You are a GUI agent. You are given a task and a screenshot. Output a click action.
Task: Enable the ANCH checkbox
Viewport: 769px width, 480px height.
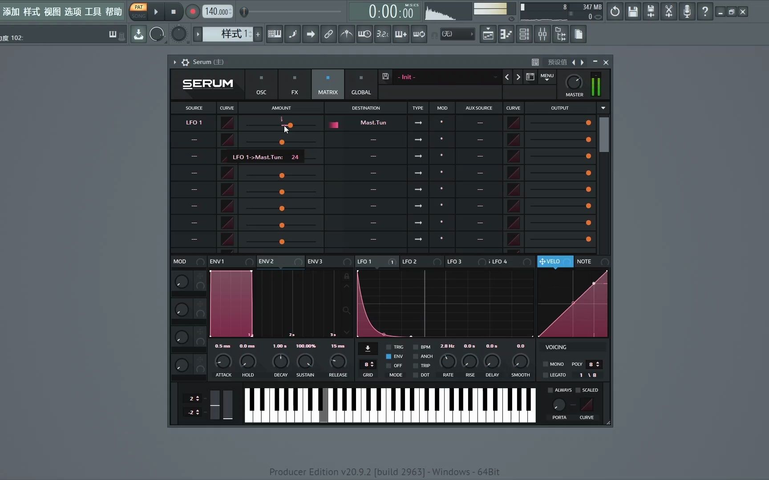coord(416,356)
